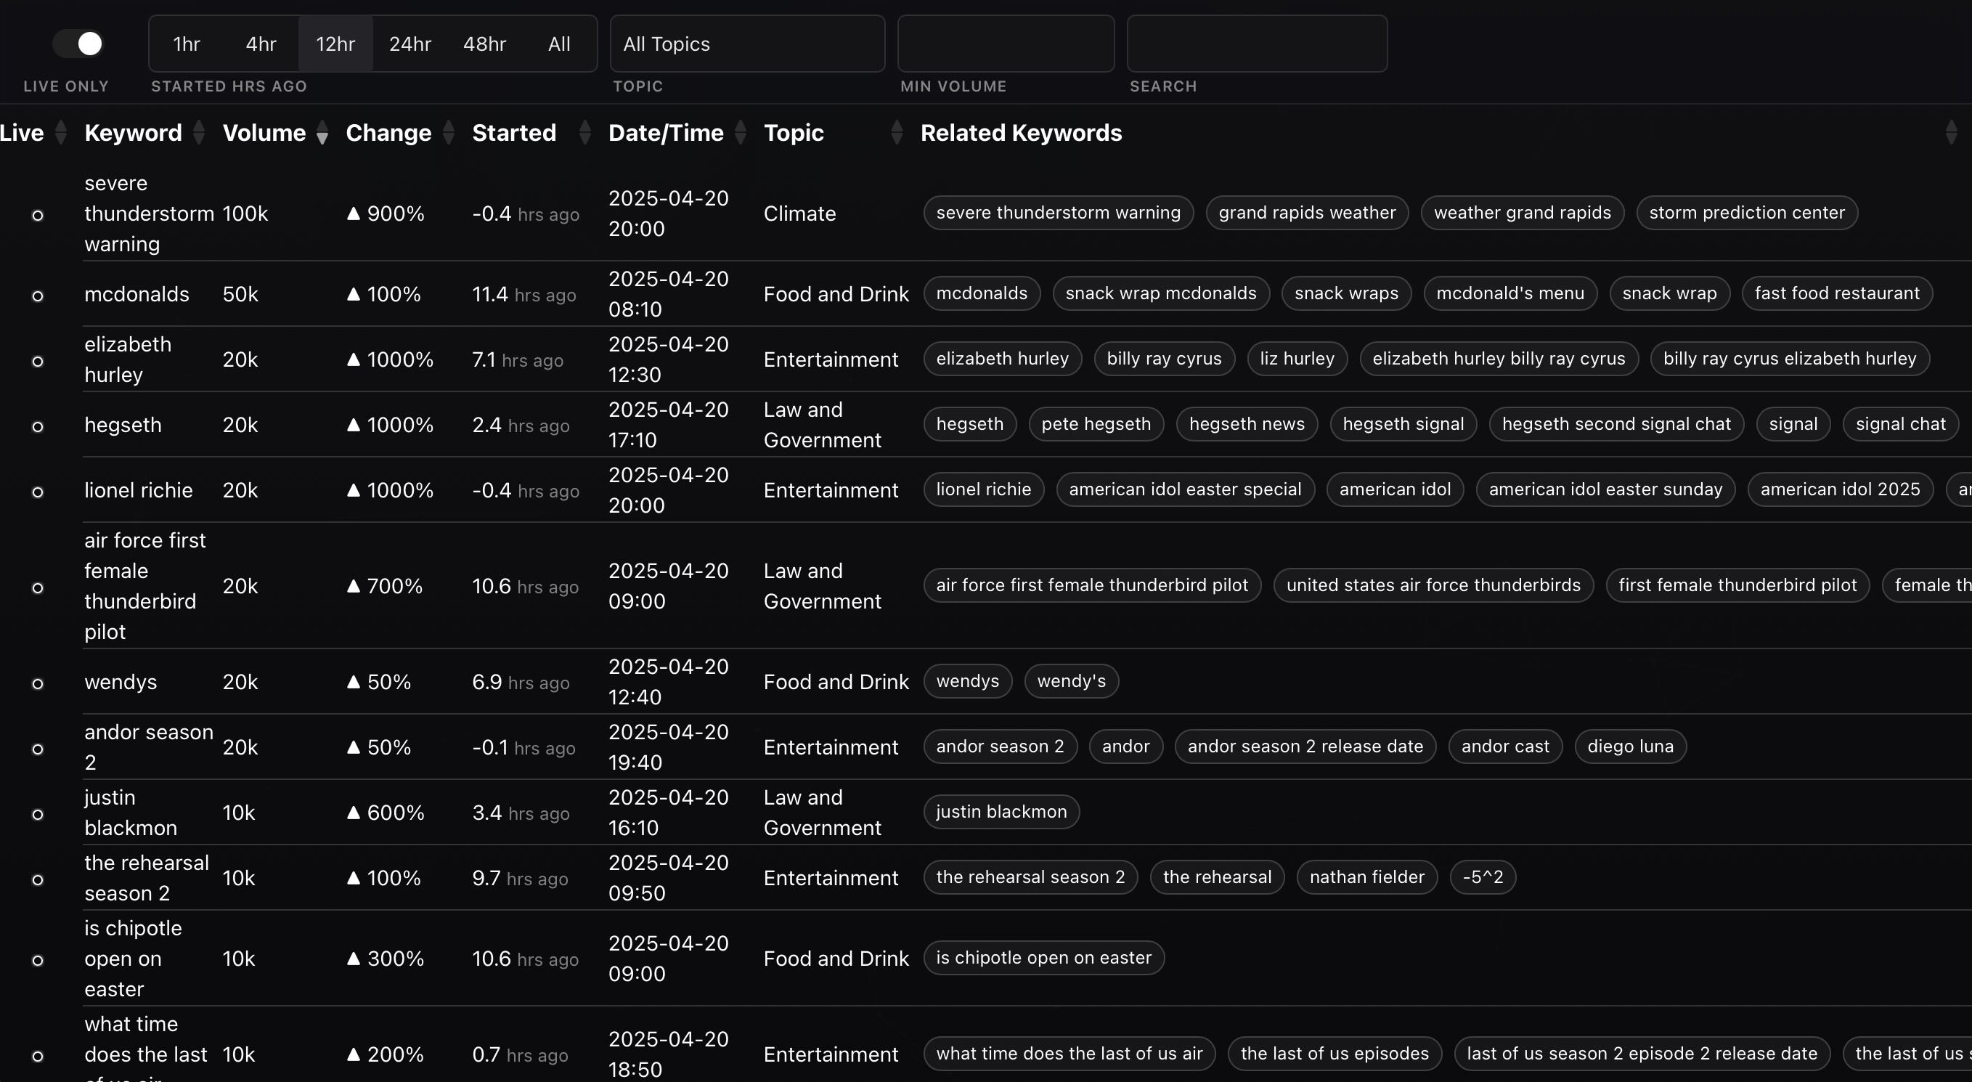Select the 4hr time filter
The height and width of the screenshot is (1082, 1972).
coord(260,44)
